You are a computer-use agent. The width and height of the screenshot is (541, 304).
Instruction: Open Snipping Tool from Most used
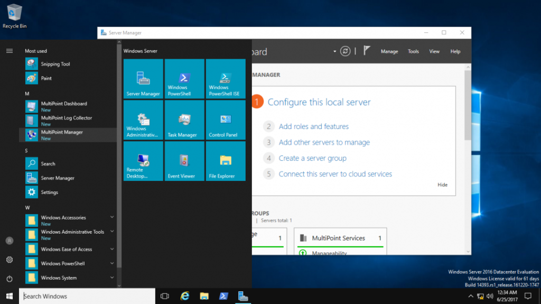pyautogui.click(x=68, y=64)
